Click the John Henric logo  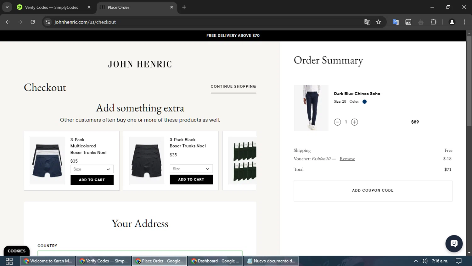(140, 64)
